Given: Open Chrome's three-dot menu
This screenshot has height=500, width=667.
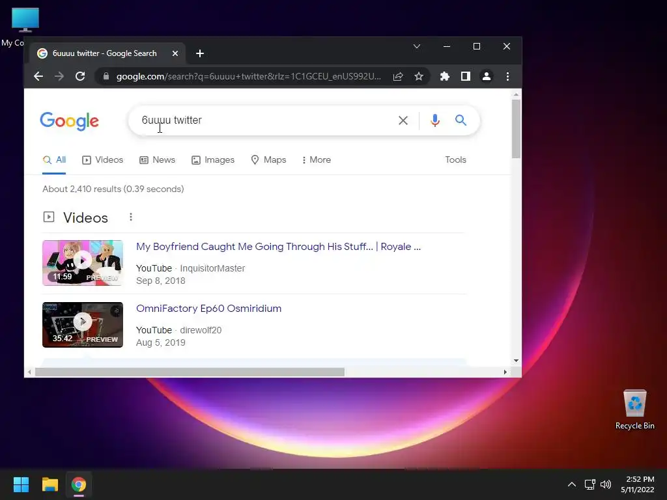Looking at the screenshot, I should click(x=507, y=77).
